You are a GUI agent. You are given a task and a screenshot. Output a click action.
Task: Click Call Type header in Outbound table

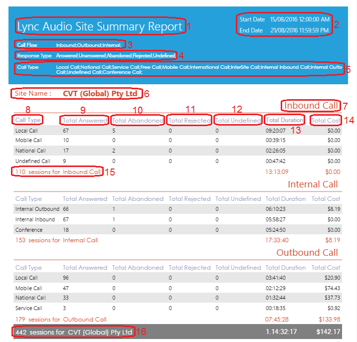(28, 268)
